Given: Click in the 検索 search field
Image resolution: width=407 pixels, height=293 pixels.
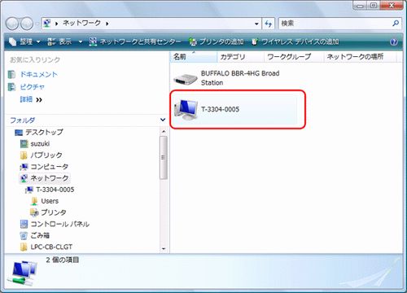Looking at the screenshot, I should (x=335, y=24).
